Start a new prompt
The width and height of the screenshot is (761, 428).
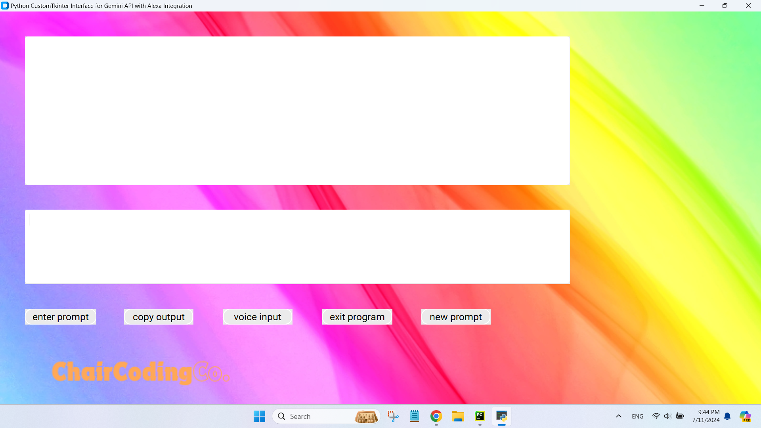click(456, 317)
